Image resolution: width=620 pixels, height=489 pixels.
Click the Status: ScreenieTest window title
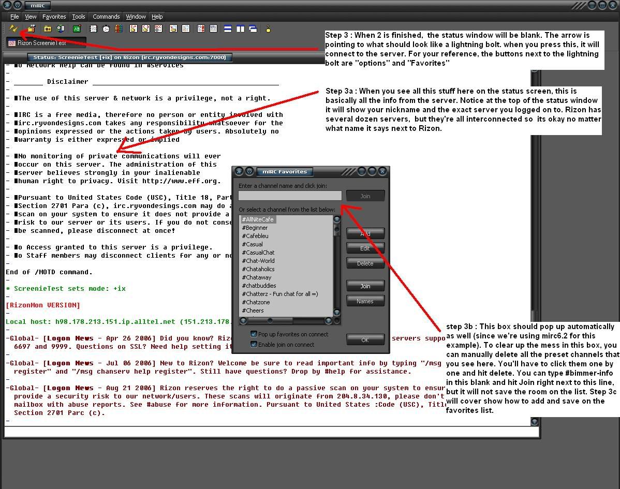click(x=130, y=57)
